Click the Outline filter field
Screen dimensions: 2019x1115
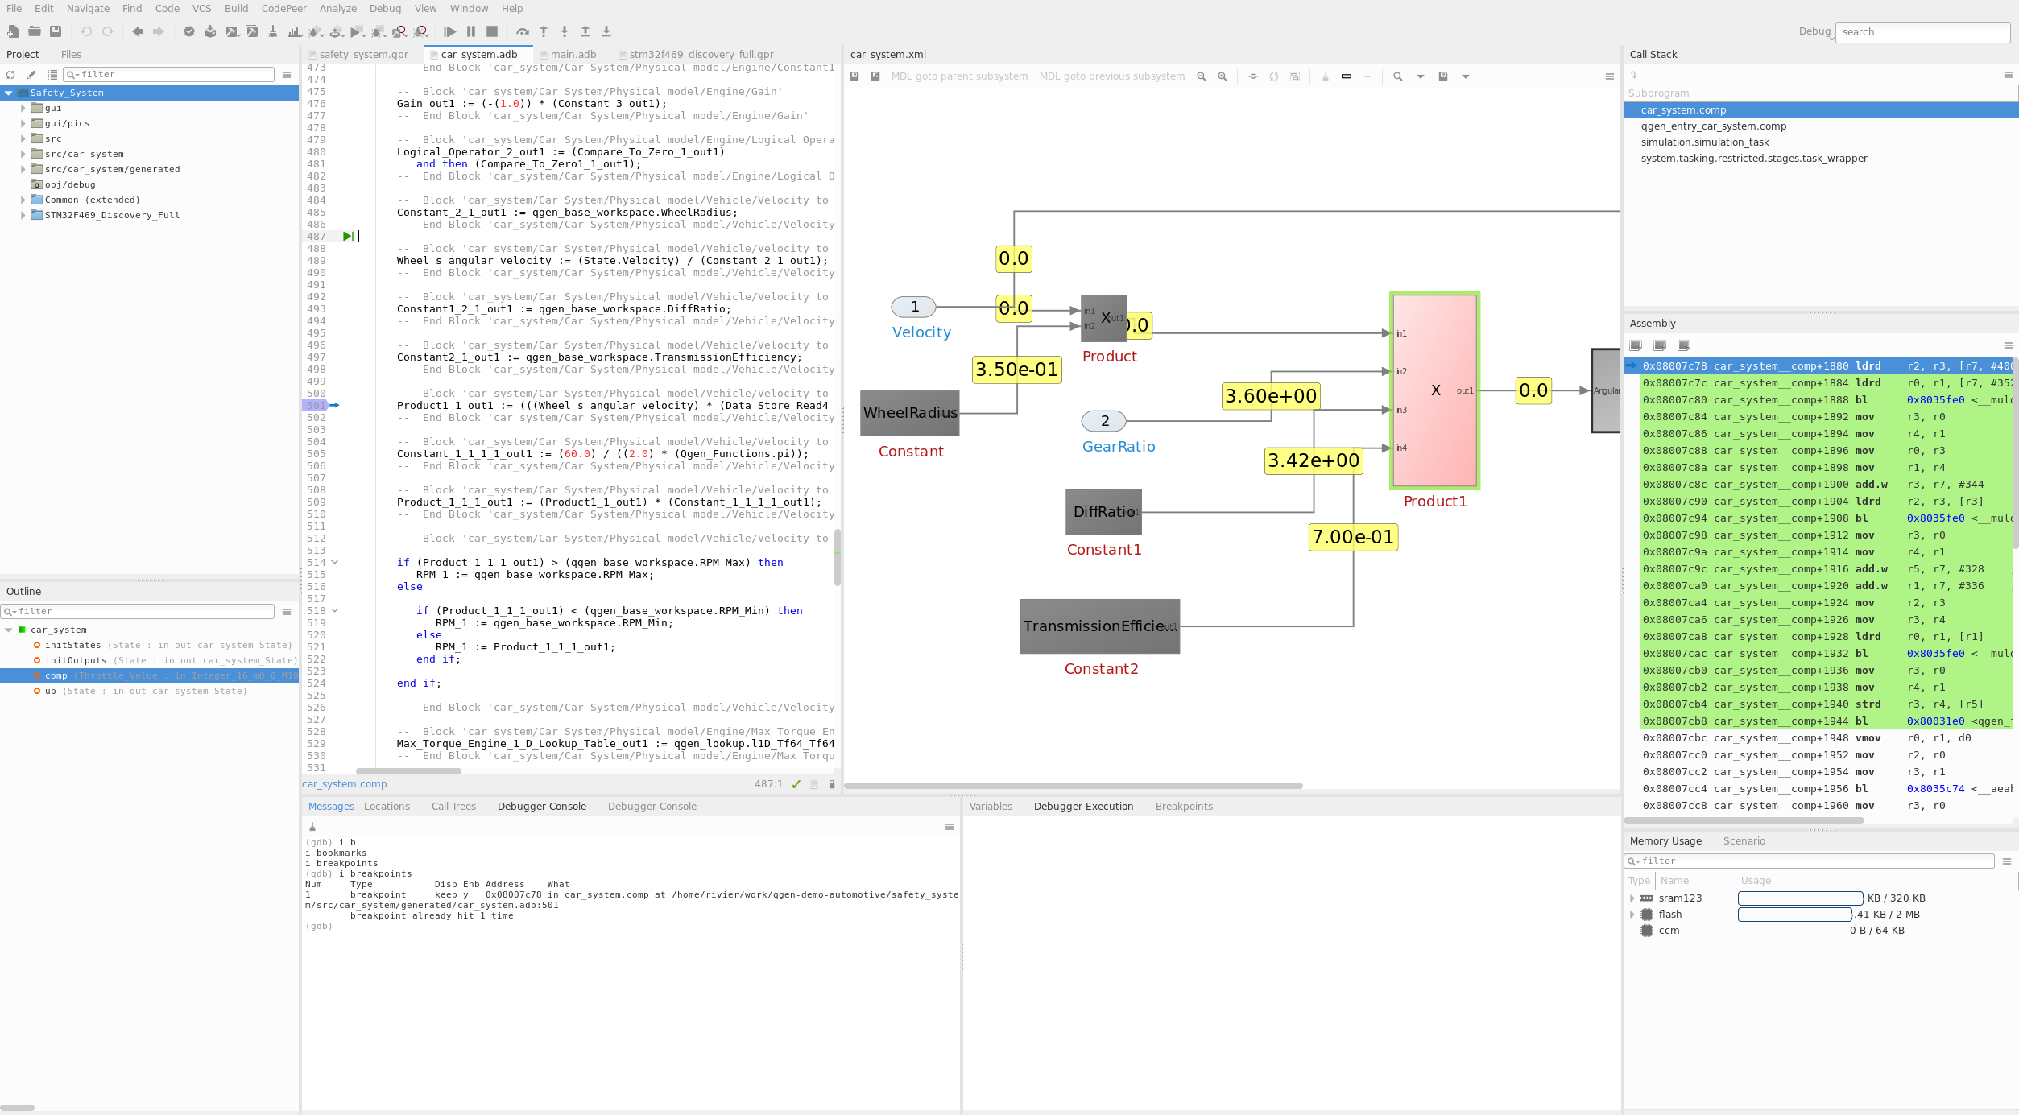click(137, 611)
